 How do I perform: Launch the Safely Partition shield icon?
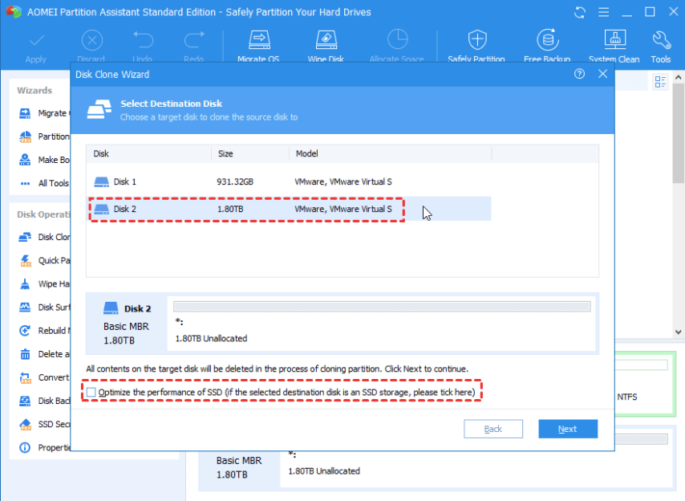pyautogui.click(x=477, y=40)
